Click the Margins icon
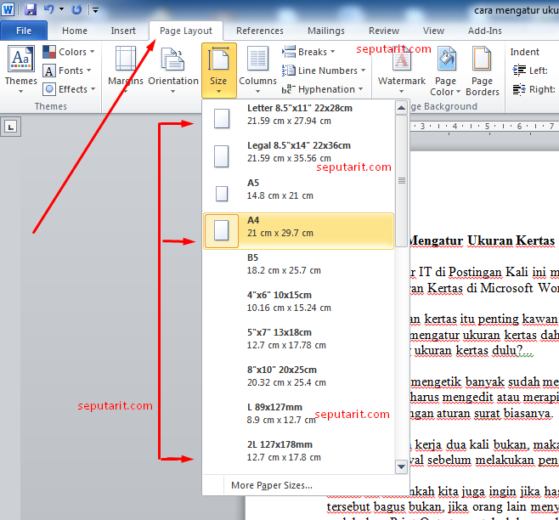The width and height of the screenshot is (559, 520). [x=126, y=59]
